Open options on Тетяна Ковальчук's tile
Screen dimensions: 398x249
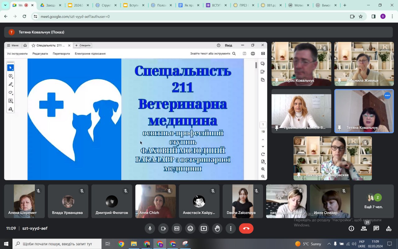(x=387, y=96)
